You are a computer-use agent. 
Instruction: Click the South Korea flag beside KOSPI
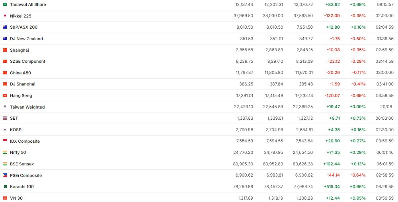[5, 130]
